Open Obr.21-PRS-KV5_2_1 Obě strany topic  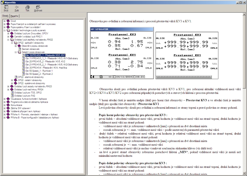tap(52, 65)
